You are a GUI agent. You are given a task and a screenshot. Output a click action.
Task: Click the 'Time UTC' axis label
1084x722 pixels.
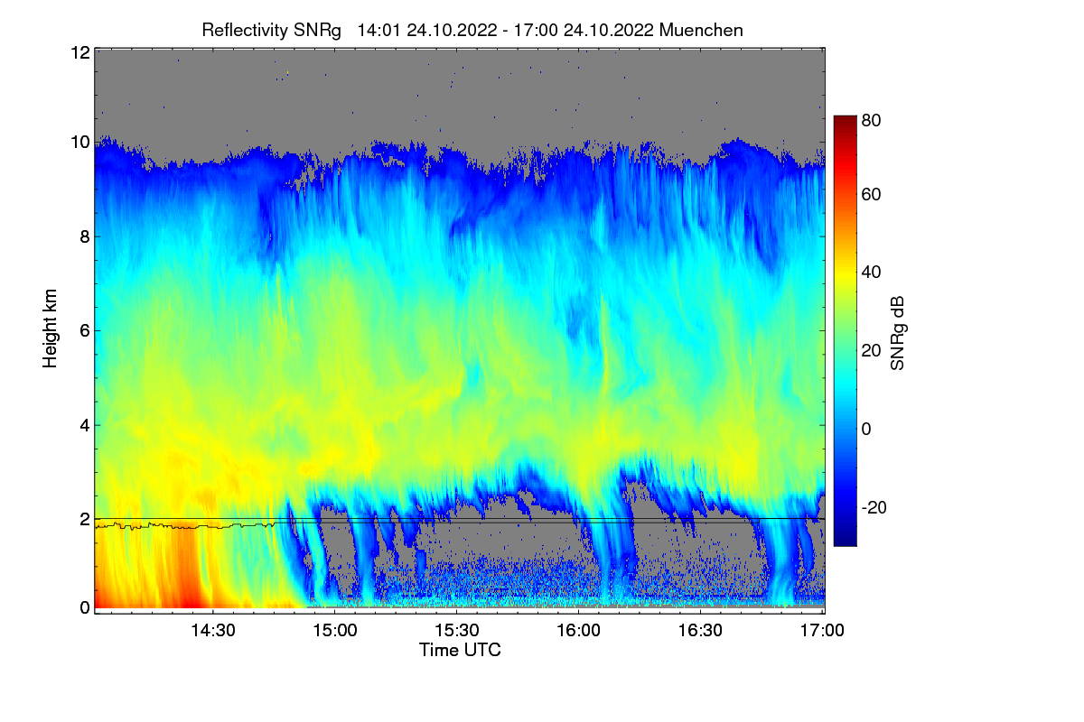(x=460, y=650)
